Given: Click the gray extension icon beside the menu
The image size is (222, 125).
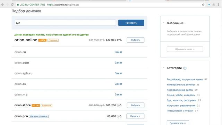Looking at the screenshot, I should 214,5.
